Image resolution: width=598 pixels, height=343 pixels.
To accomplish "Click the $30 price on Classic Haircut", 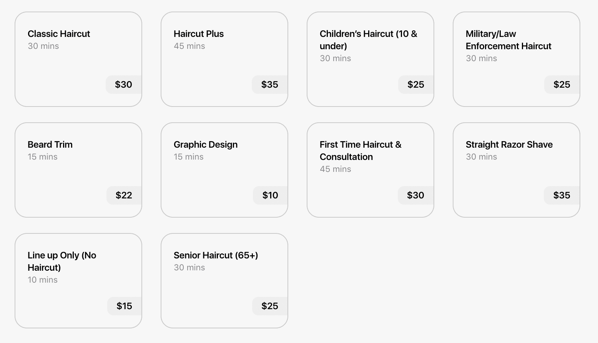I will [123, 85].
